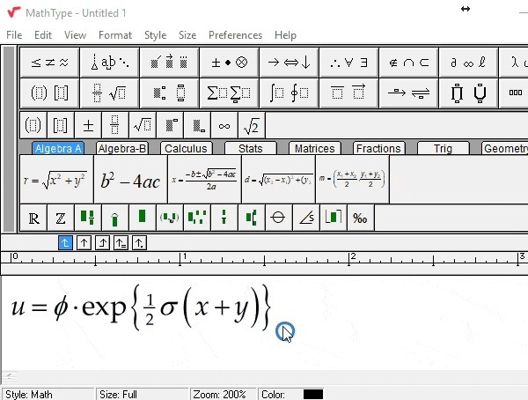Viewport: 528px width, 400px height.
Task: Open the arrow symbols palette
Action: point(289,63)
